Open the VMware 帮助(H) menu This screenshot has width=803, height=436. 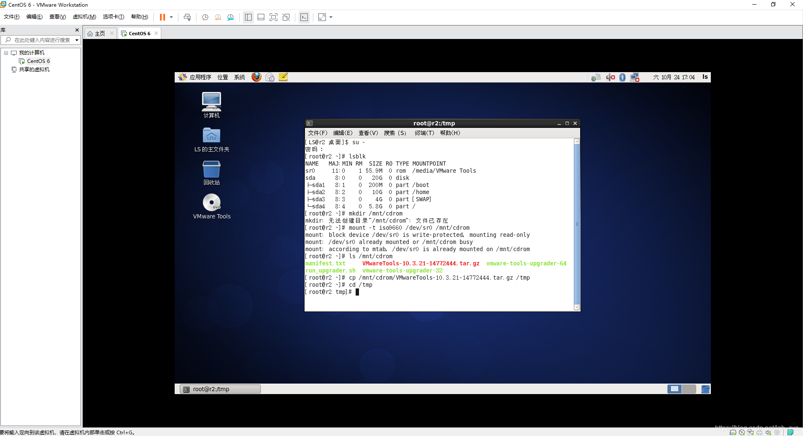pos(139,17)
